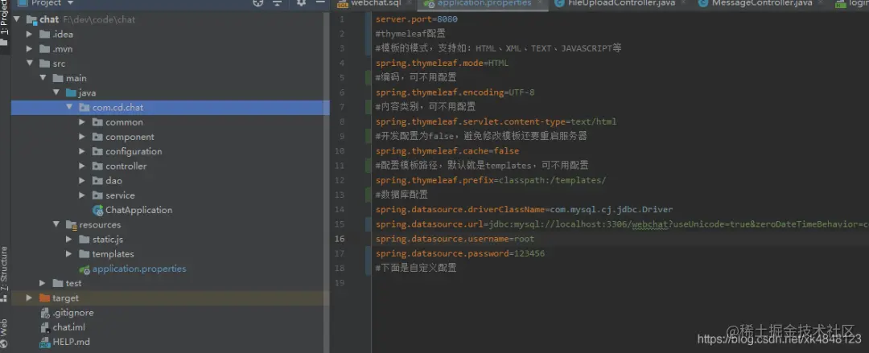Click the spring.datasource.driverClassName line
Viewport: 869px width, 353px height.
tap(525, 210)
